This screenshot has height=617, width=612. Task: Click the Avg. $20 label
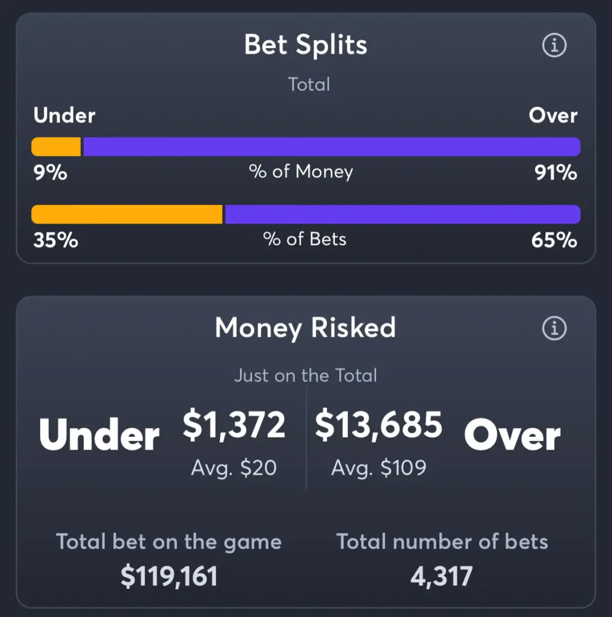tap(234, 468)
